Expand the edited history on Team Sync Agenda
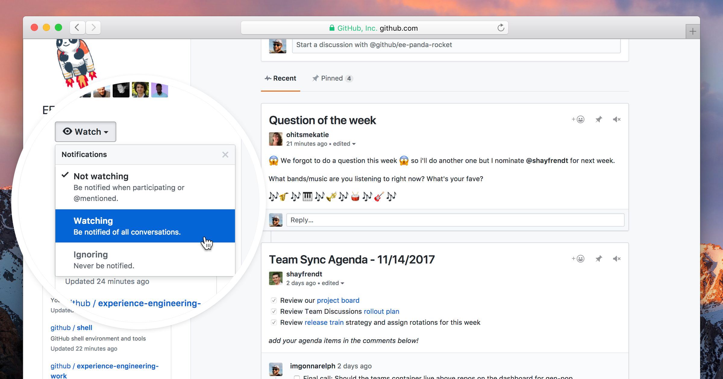This screenshot has width=723, height=379. (331, 283)
